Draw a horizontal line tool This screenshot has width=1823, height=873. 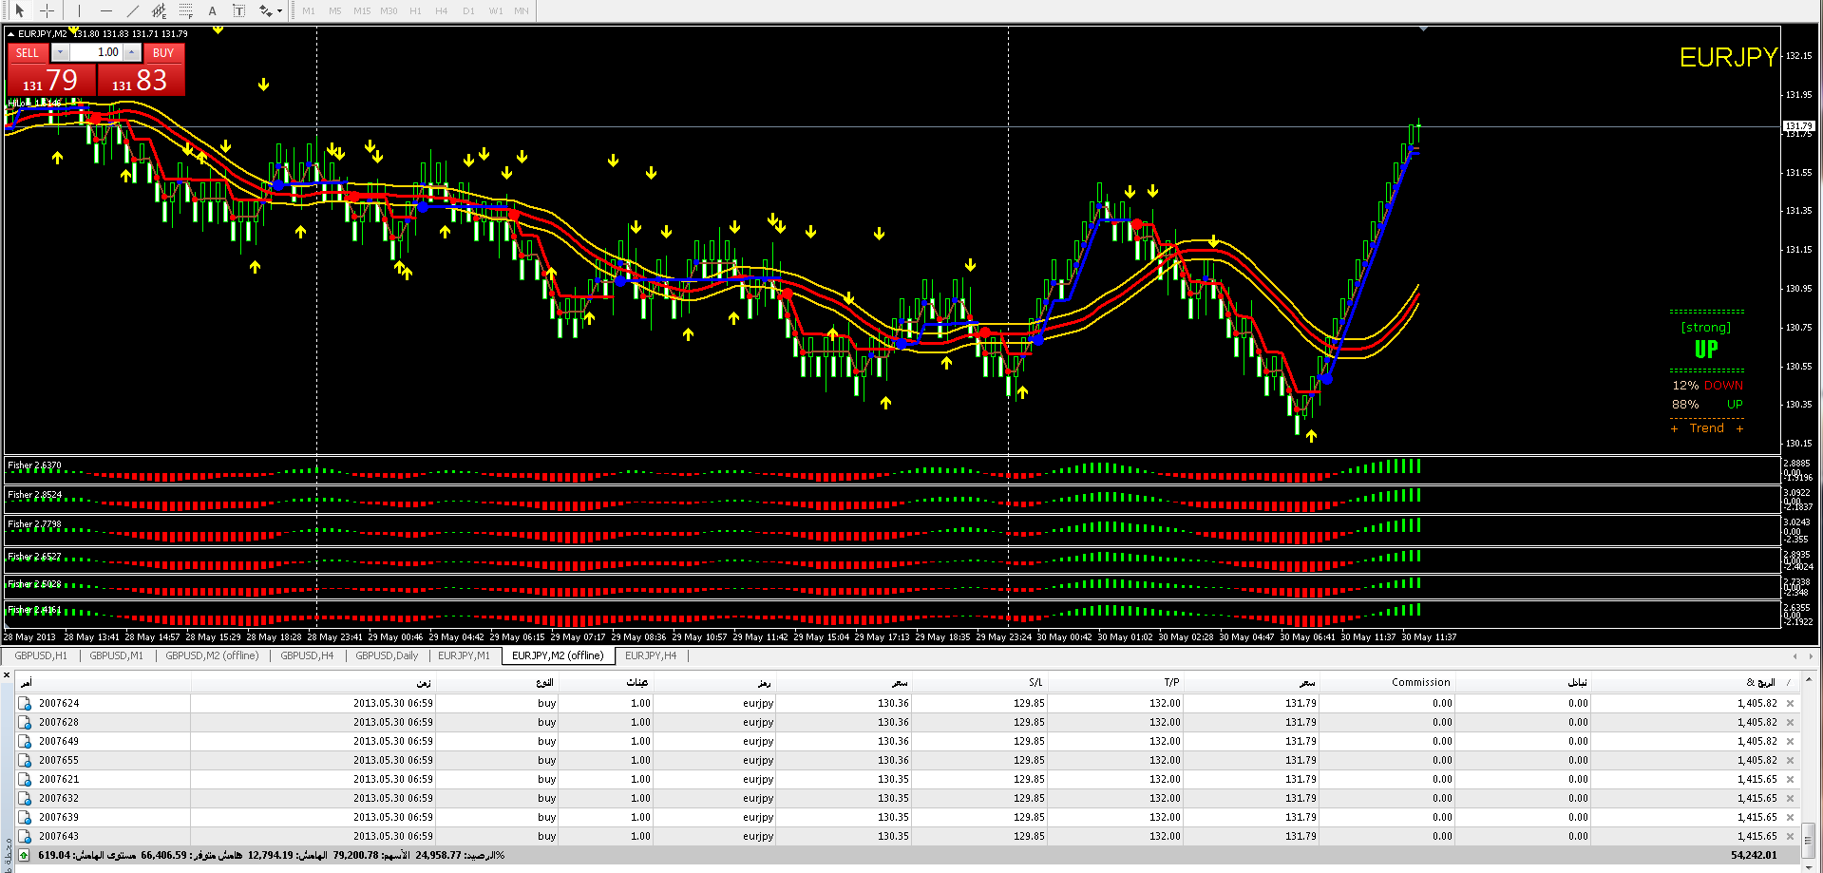tap(105, 10)
